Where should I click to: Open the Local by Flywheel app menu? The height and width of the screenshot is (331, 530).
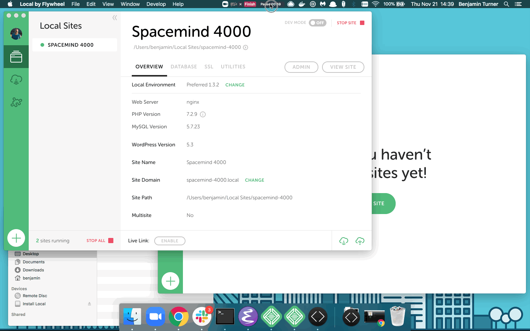point(42,4)
